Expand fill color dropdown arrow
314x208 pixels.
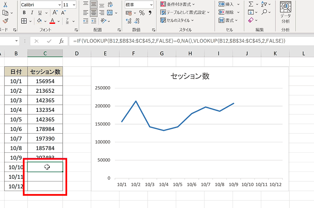(x=45, y=21)
